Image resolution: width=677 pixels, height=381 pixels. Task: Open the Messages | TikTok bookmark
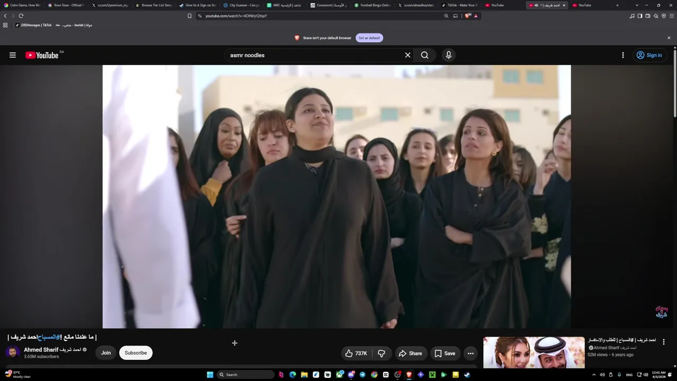pos(34,25)
